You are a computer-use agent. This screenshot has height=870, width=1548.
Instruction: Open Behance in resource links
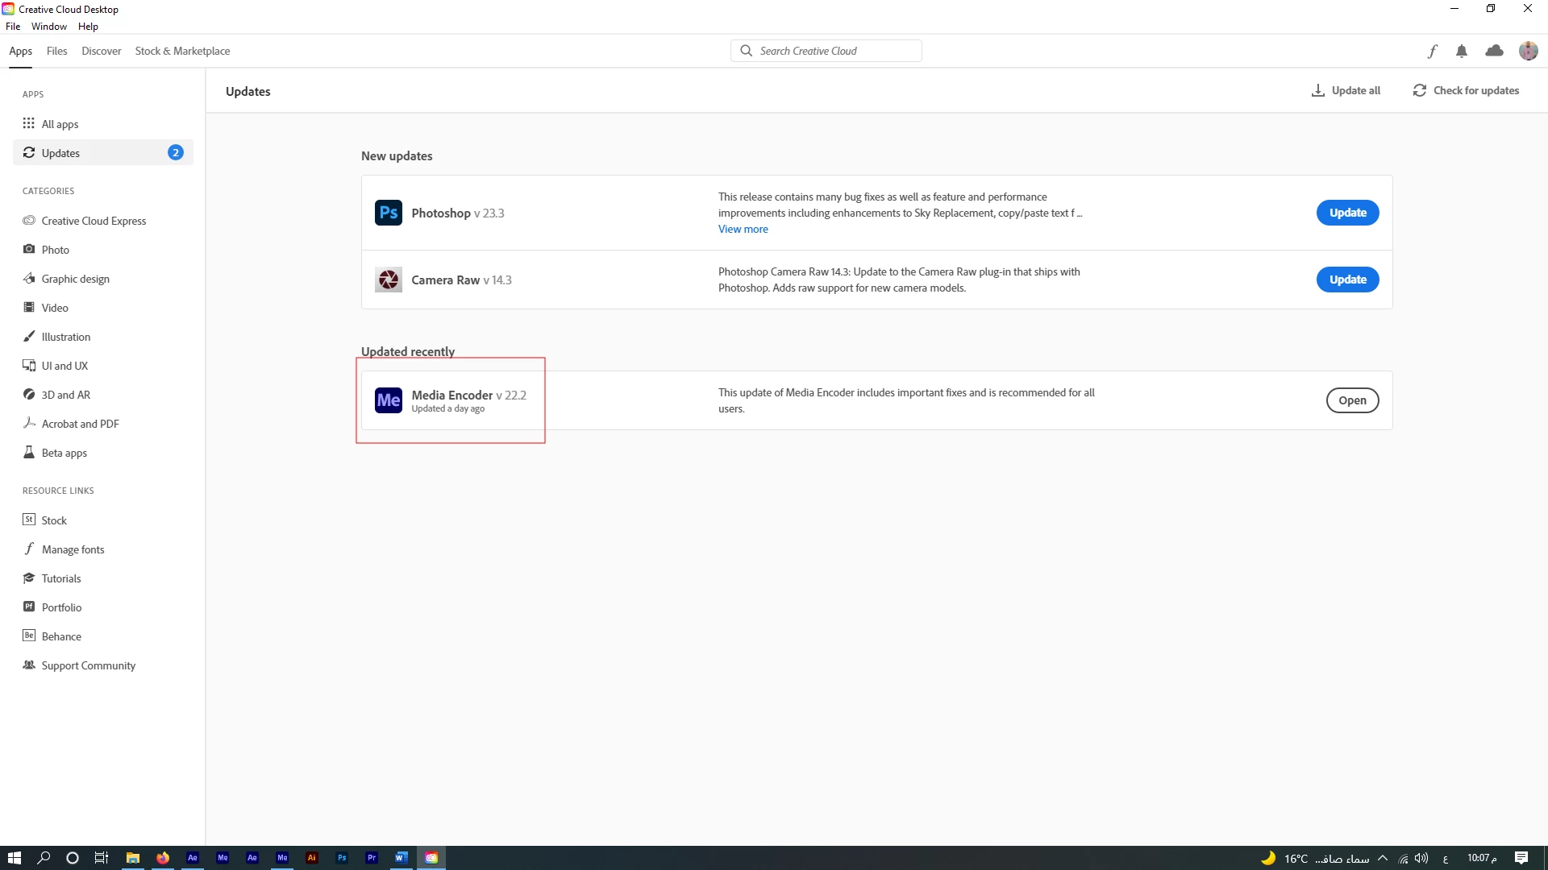click(x=61, y=636)
